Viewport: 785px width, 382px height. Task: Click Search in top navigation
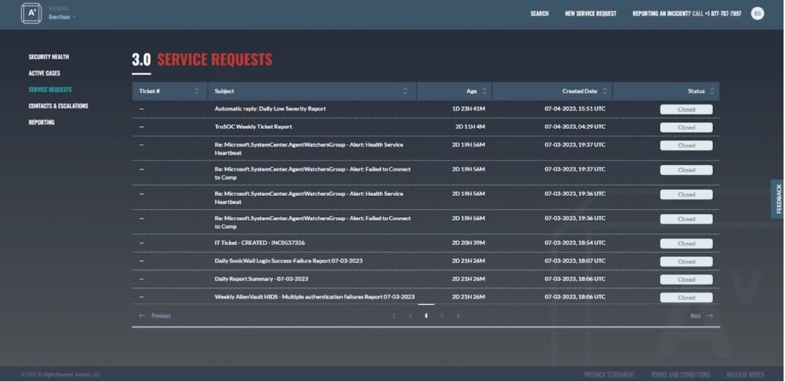[540, 14]
